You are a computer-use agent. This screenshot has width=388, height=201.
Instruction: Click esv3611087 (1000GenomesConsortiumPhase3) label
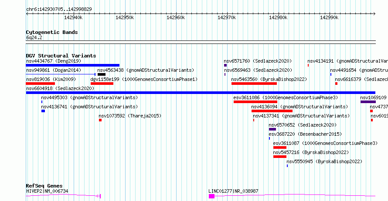[x=325, y=143]
